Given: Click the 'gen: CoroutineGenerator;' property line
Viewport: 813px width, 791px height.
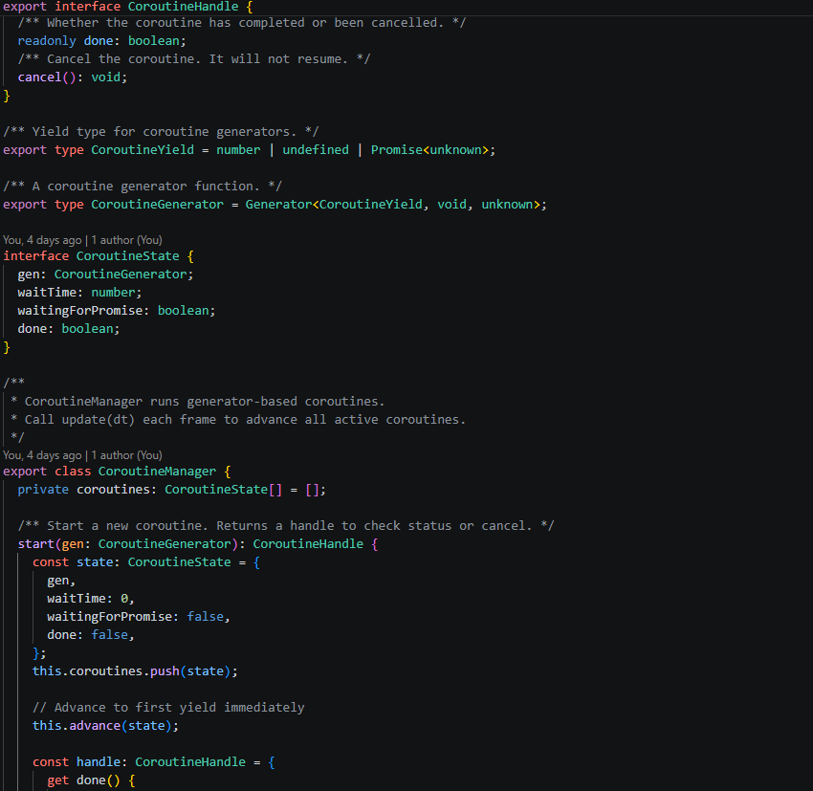Looking at the screenshot, I should [x=105, y=275].
